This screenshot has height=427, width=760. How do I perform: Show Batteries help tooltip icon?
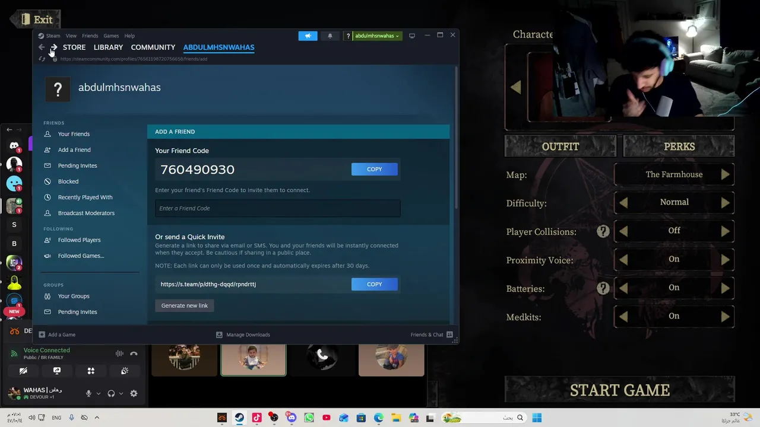[603, 288]
